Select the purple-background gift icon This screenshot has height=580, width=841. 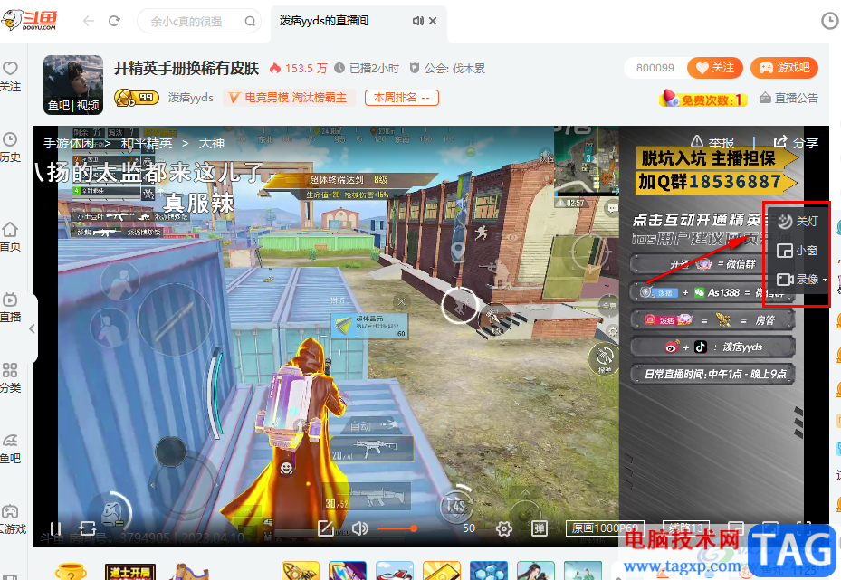tap(348, 570)
